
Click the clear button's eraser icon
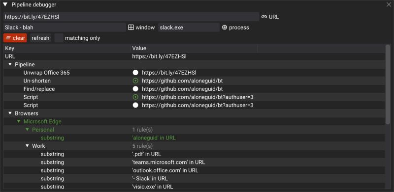pyautogui.click(x=8, y=38)
